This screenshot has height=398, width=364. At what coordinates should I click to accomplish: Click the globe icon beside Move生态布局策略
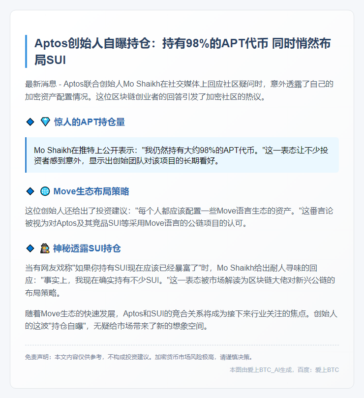tap(45, 191)
